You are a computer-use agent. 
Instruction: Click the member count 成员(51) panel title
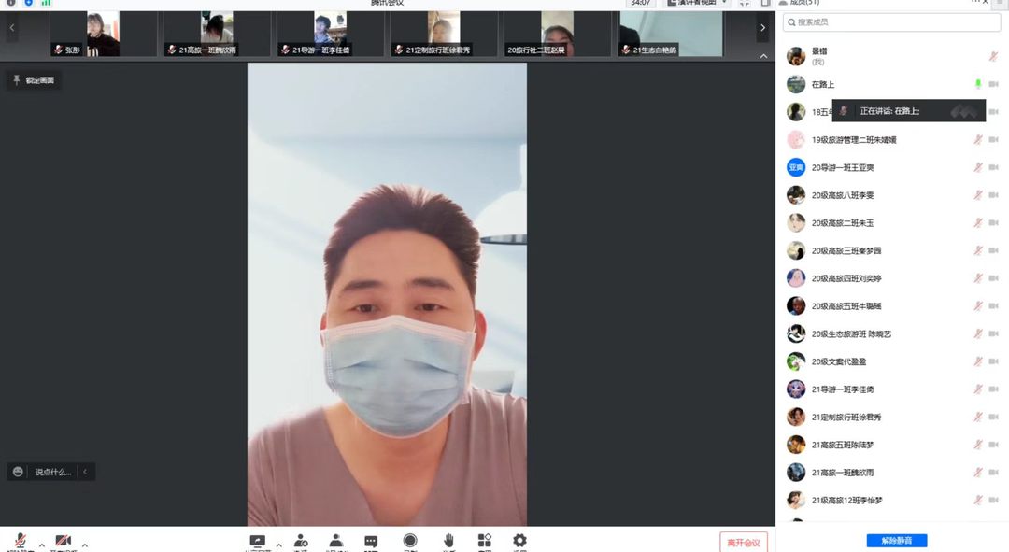point(803,3)
